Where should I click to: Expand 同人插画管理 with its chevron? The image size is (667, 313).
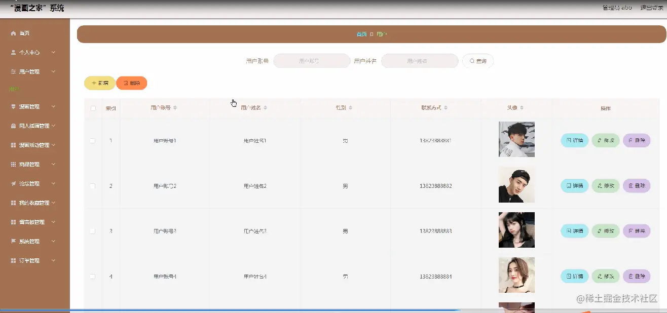click(x=53, y=126)
